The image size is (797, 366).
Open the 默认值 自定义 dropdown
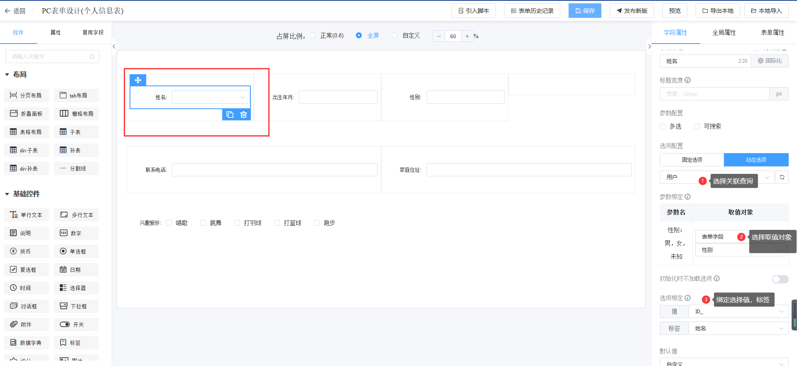point(724,362)
